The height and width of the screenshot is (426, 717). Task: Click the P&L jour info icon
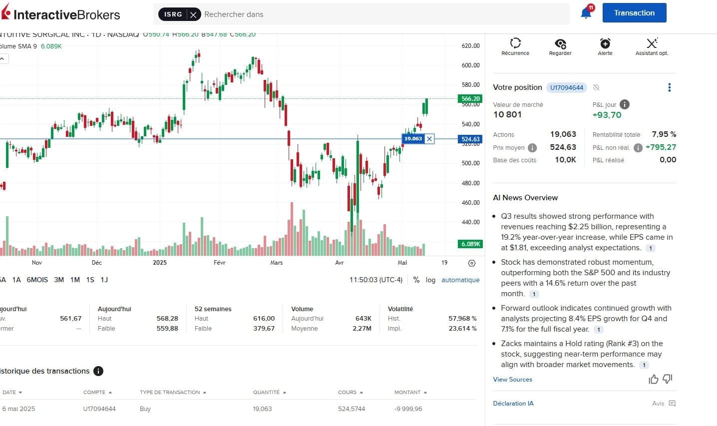coord(625,104)
